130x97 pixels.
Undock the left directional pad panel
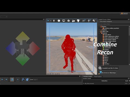click(x=43, y=19)
